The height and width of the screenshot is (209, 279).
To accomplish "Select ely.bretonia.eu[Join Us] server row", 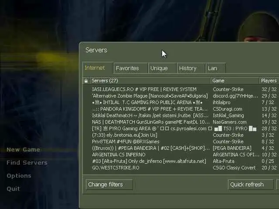I will tap(181, 135).
